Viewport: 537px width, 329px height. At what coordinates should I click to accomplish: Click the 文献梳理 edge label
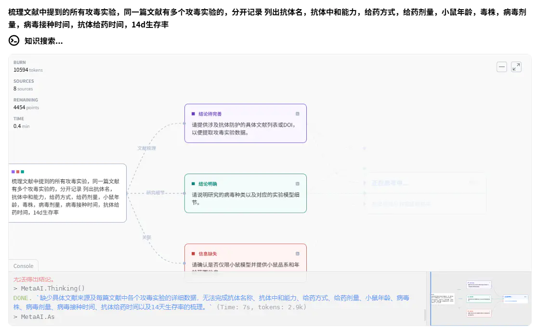coord(147,148)
